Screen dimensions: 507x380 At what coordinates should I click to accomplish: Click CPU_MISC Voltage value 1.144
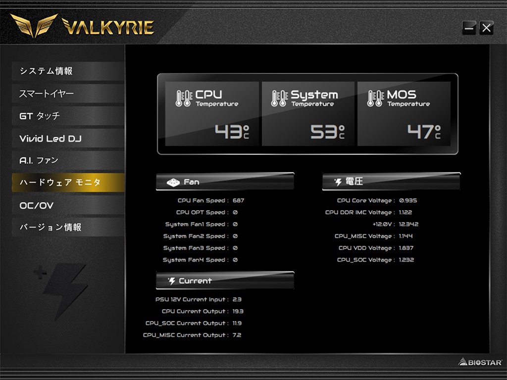406,236
